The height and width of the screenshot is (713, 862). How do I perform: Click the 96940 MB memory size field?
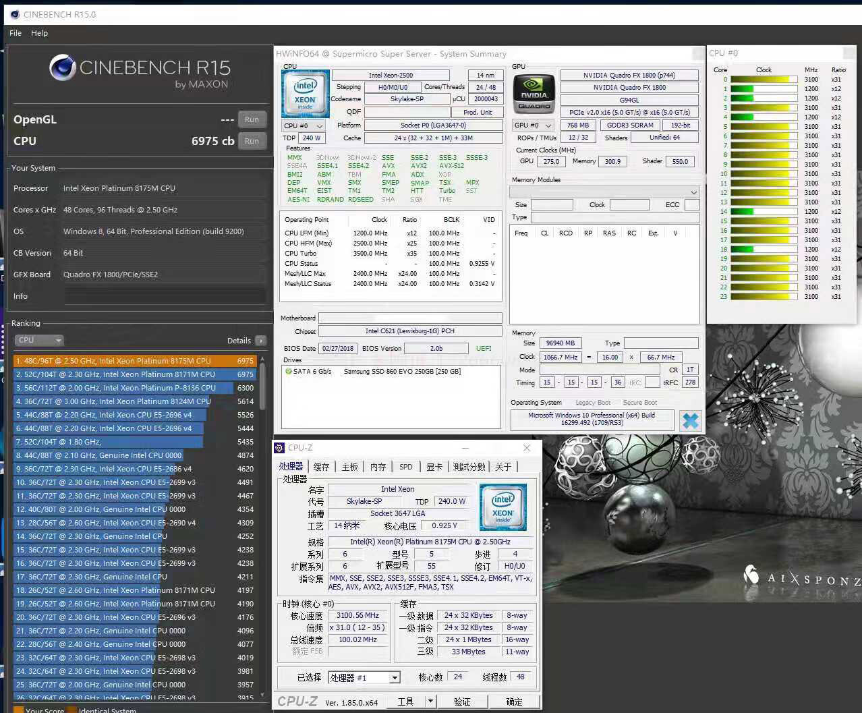[x=561, y=343]
